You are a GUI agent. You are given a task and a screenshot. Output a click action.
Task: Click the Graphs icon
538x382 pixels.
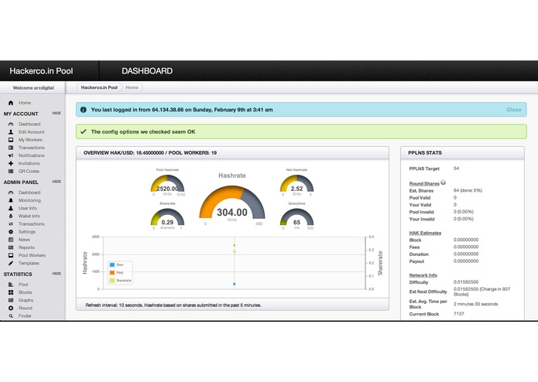point(11,300)
